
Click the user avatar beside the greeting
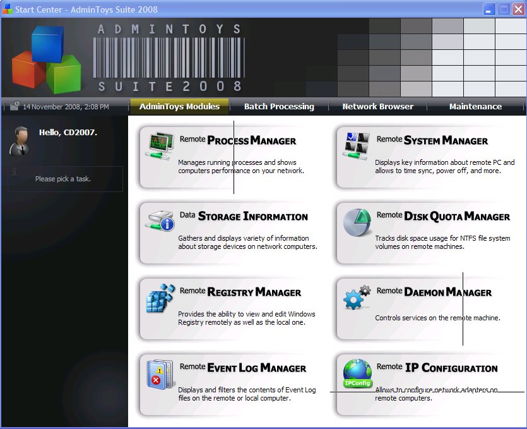click(20, 141)
